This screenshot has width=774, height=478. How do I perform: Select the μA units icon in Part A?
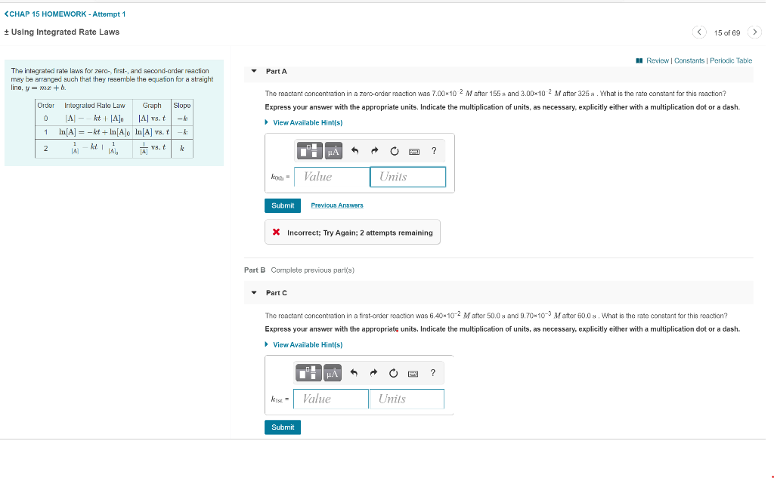click(333, 150)
